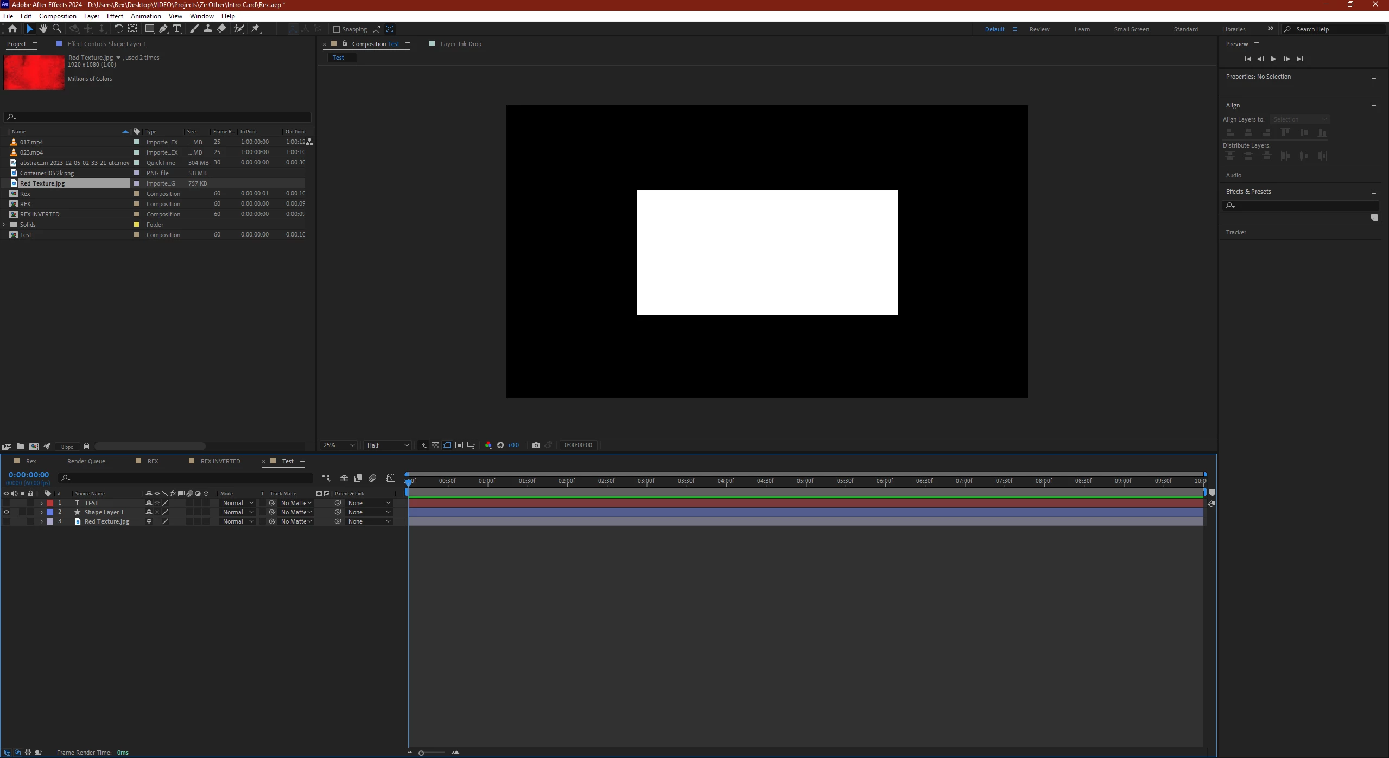Select the Puppet Pin tool
The width and height of the screenshot is (1389, 758).
256,29
